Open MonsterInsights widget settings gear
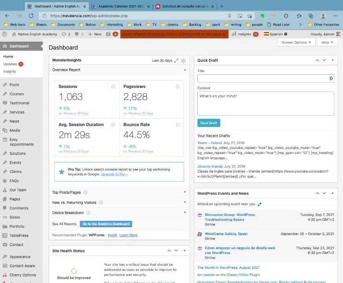Viewport: 343px width, 283px height. (x=183, y=61)
